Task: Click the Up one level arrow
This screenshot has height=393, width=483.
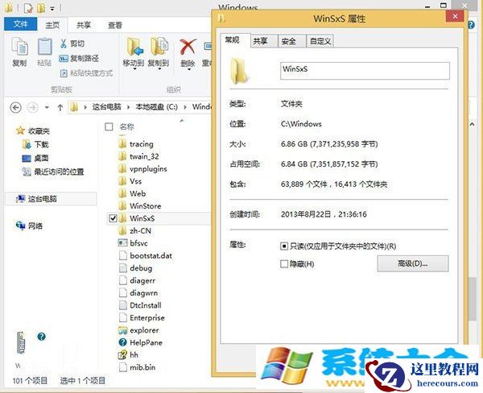Action: (x=60, y=108)
